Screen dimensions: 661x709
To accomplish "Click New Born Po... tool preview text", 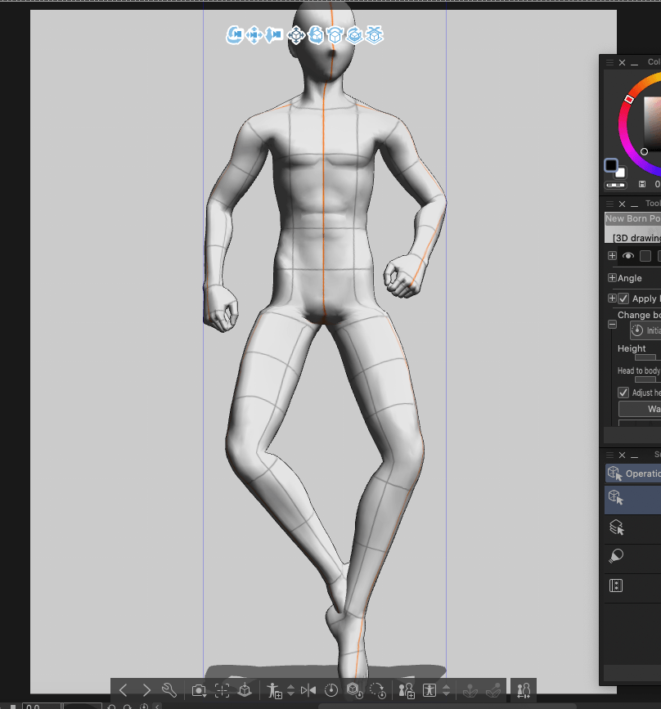I will pyautogui.click(x=633, y=218).
